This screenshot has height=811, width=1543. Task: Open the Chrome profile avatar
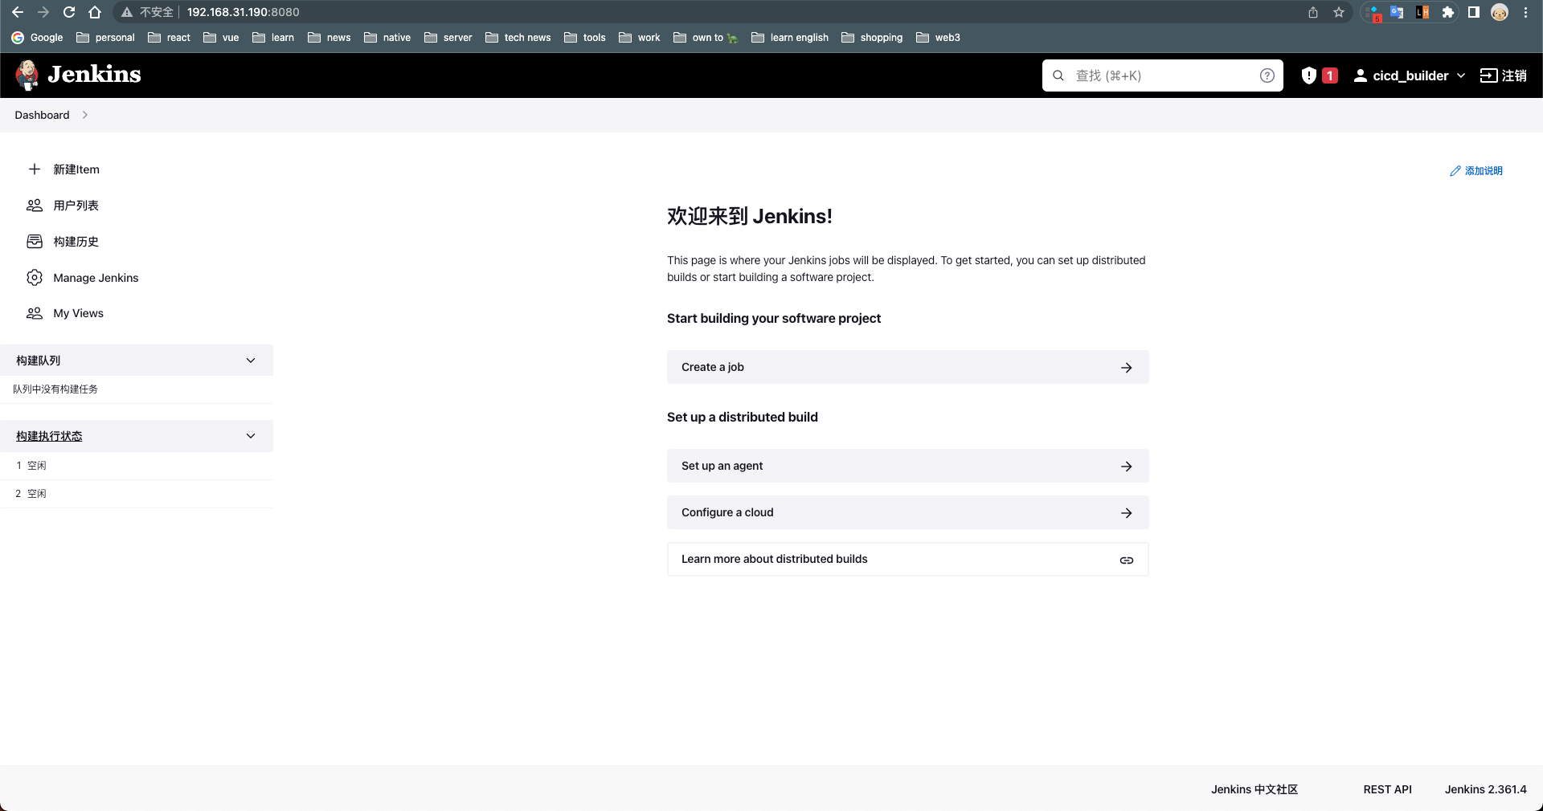click(1500, 12)
